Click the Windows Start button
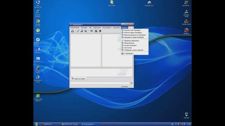This screenshot has height=126, width=225. pos(36,124)
